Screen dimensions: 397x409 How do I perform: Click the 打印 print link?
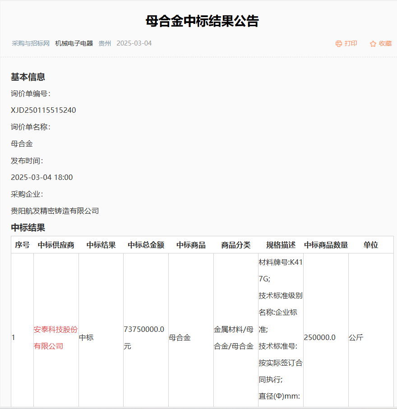351,43
